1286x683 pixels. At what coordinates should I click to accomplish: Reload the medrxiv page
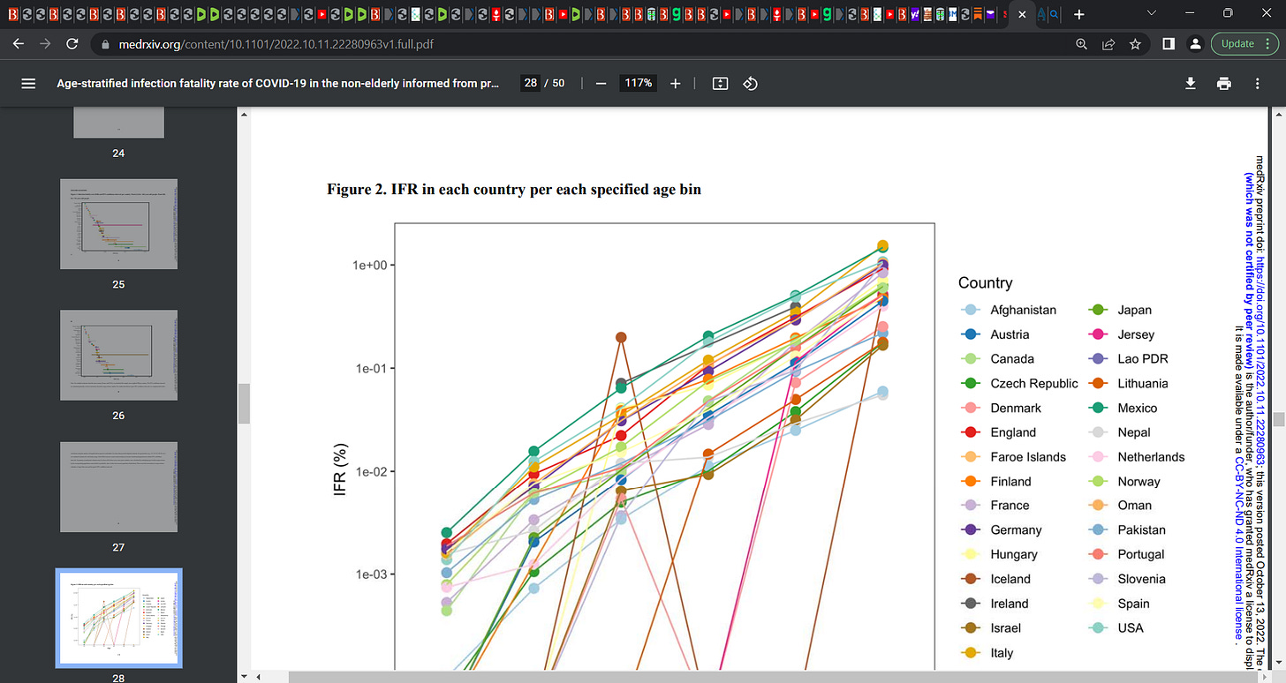[x=73, y=44]
